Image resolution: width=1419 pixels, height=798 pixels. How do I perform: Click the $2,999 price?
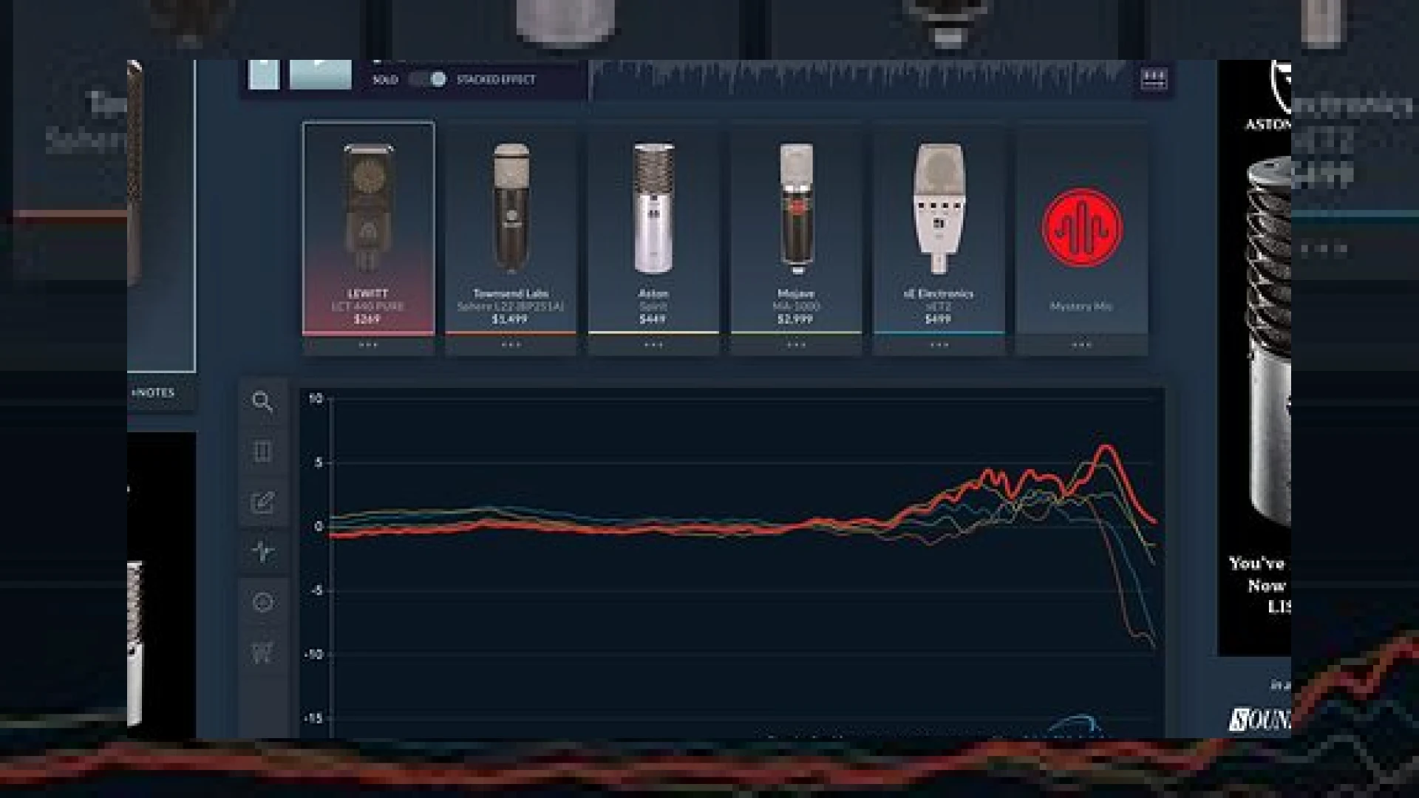(795, 319)
